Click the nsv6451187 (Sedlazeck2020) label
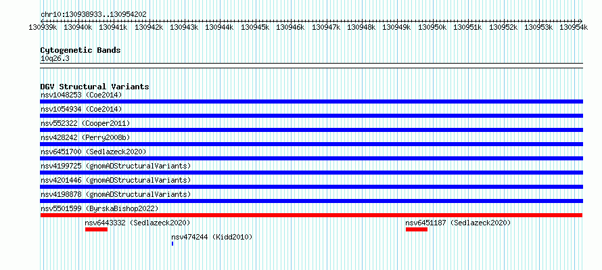The height and width of the screenshot is (270, 602). 459,223
